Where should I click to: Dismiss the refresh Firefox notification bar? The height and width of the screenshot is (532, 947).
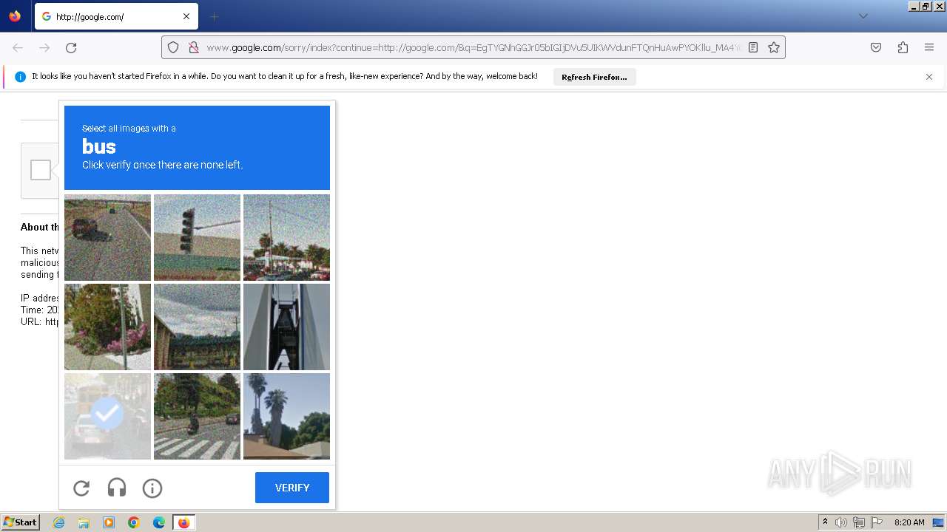(929, 77)
